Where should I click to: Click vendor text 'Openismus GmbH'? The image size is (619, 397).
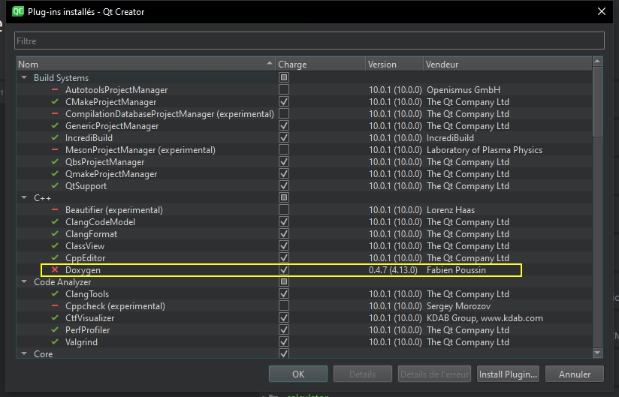pyautogui.click(x=463, y=90)
